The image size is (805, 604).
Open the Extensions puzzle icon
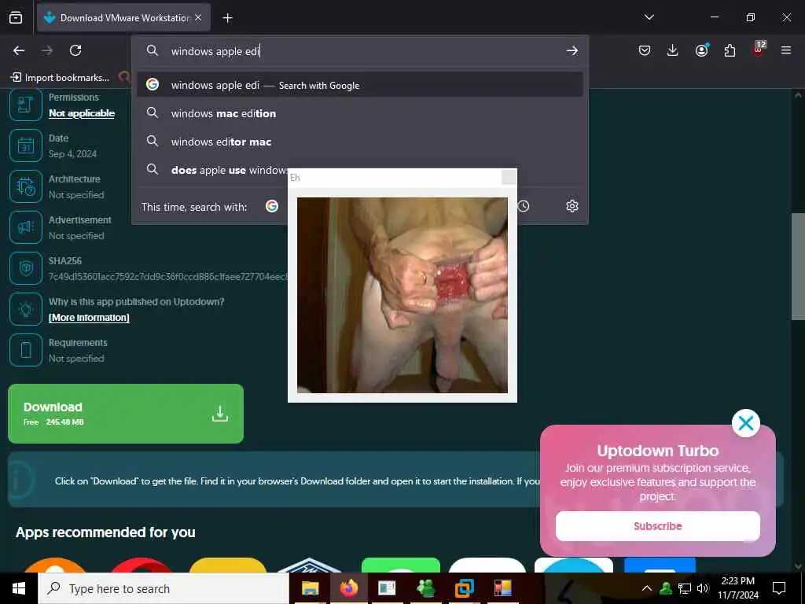(730, 50)
